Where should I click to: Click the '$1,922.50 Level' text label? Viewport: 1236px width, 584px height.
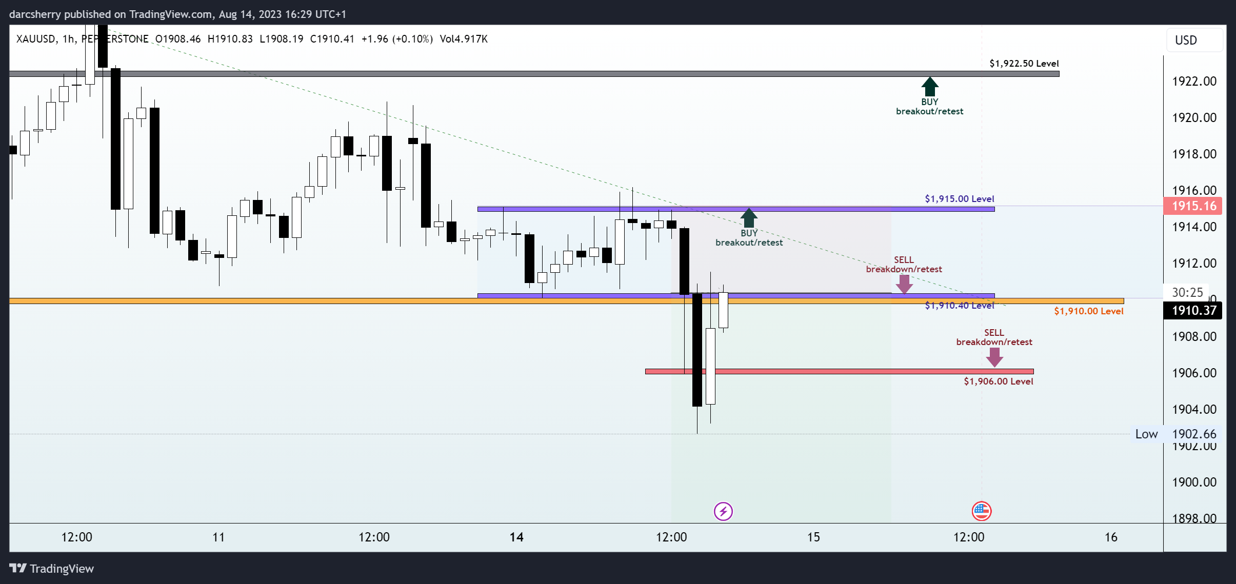click(1024, 64)
